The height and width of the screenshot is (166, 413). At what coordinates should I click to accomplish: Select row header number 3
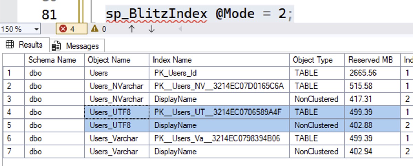point(14,99)
